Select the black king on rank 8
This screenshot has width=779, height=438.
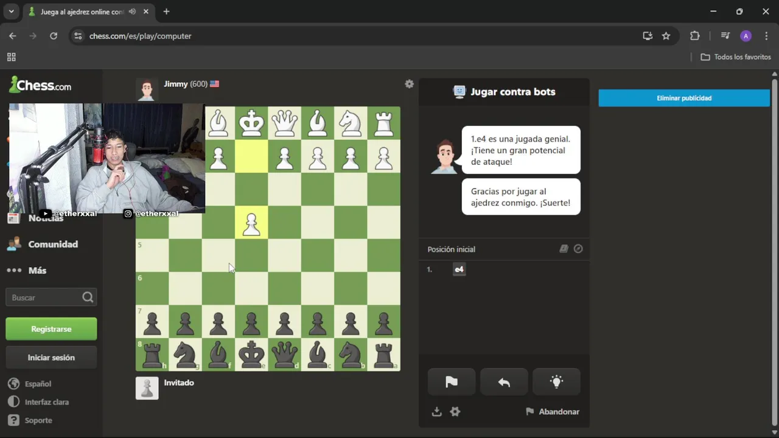251,355
